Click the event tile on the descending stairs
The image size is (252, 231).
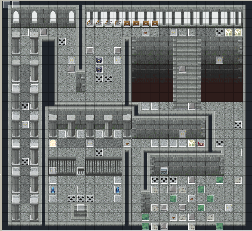click(81, 208)
